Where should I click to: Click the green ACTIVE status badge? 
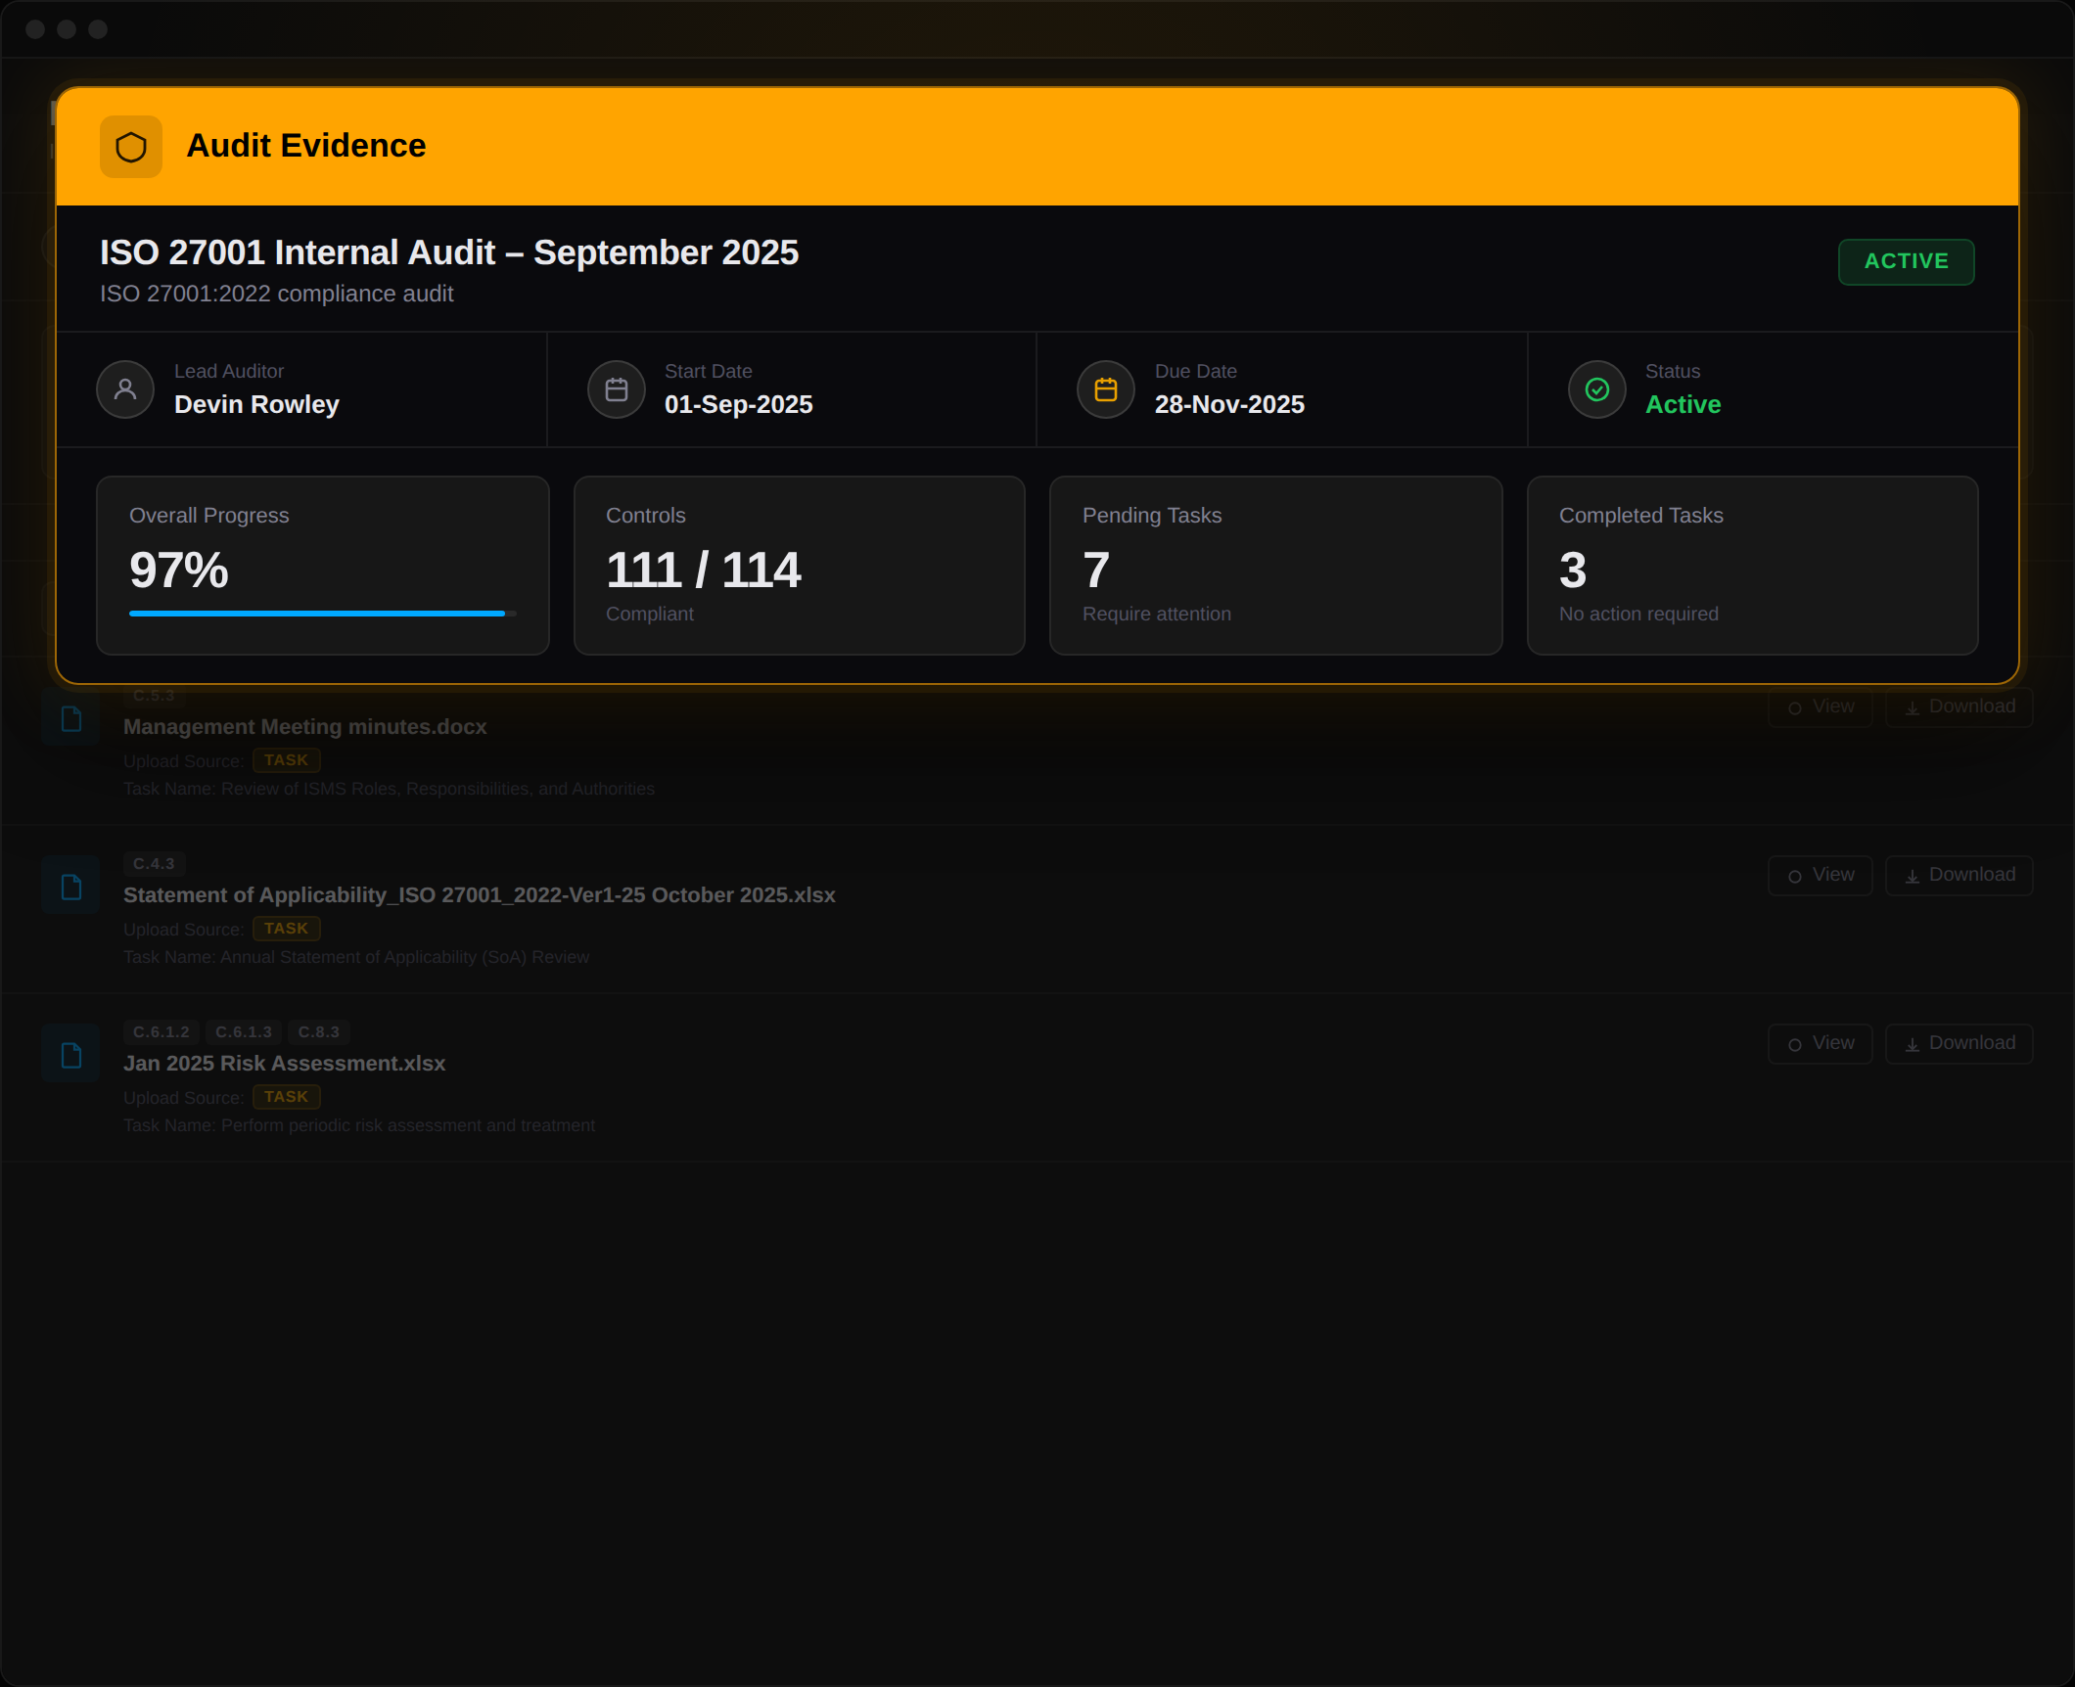(x=1905, y=261)
